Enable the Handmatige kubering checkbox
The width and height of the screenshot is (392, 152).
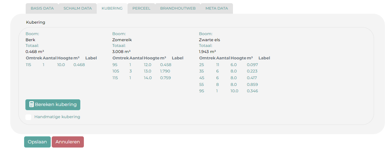(x=28, y=117)
